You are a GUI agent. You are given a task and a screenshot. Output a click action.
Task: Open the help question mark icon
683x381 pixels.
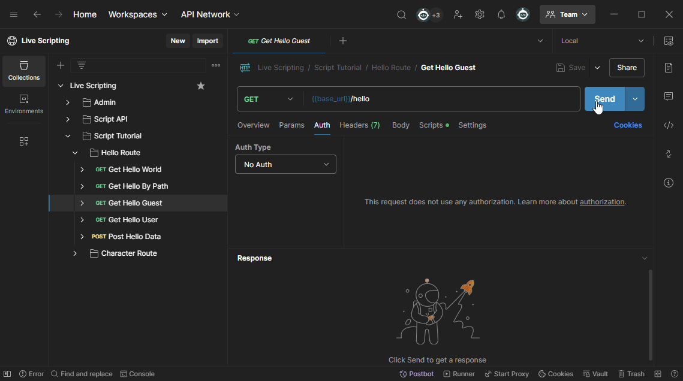point(674,374)
